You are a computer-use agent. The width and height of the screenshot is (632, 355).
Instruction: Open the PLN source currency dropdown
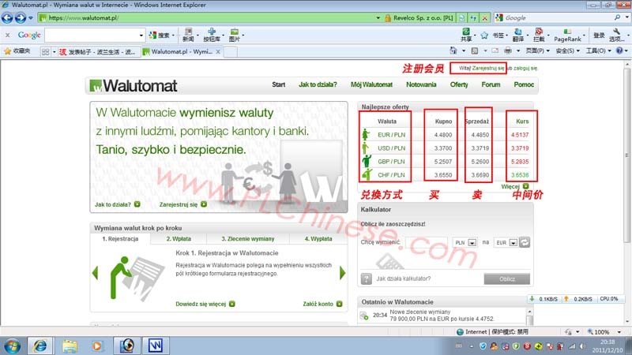(x=472, y=243)
